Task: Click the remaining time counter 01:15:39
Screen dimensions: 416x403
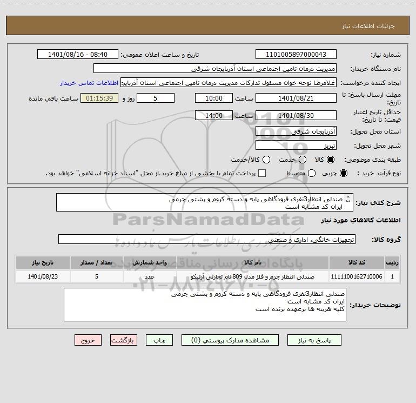Action: tap(99, 98)
